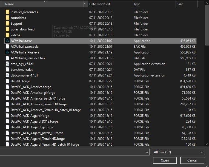Click the amd_ags_x64.dll file icon
The image size is (209, 167).
tap(7, 64)
